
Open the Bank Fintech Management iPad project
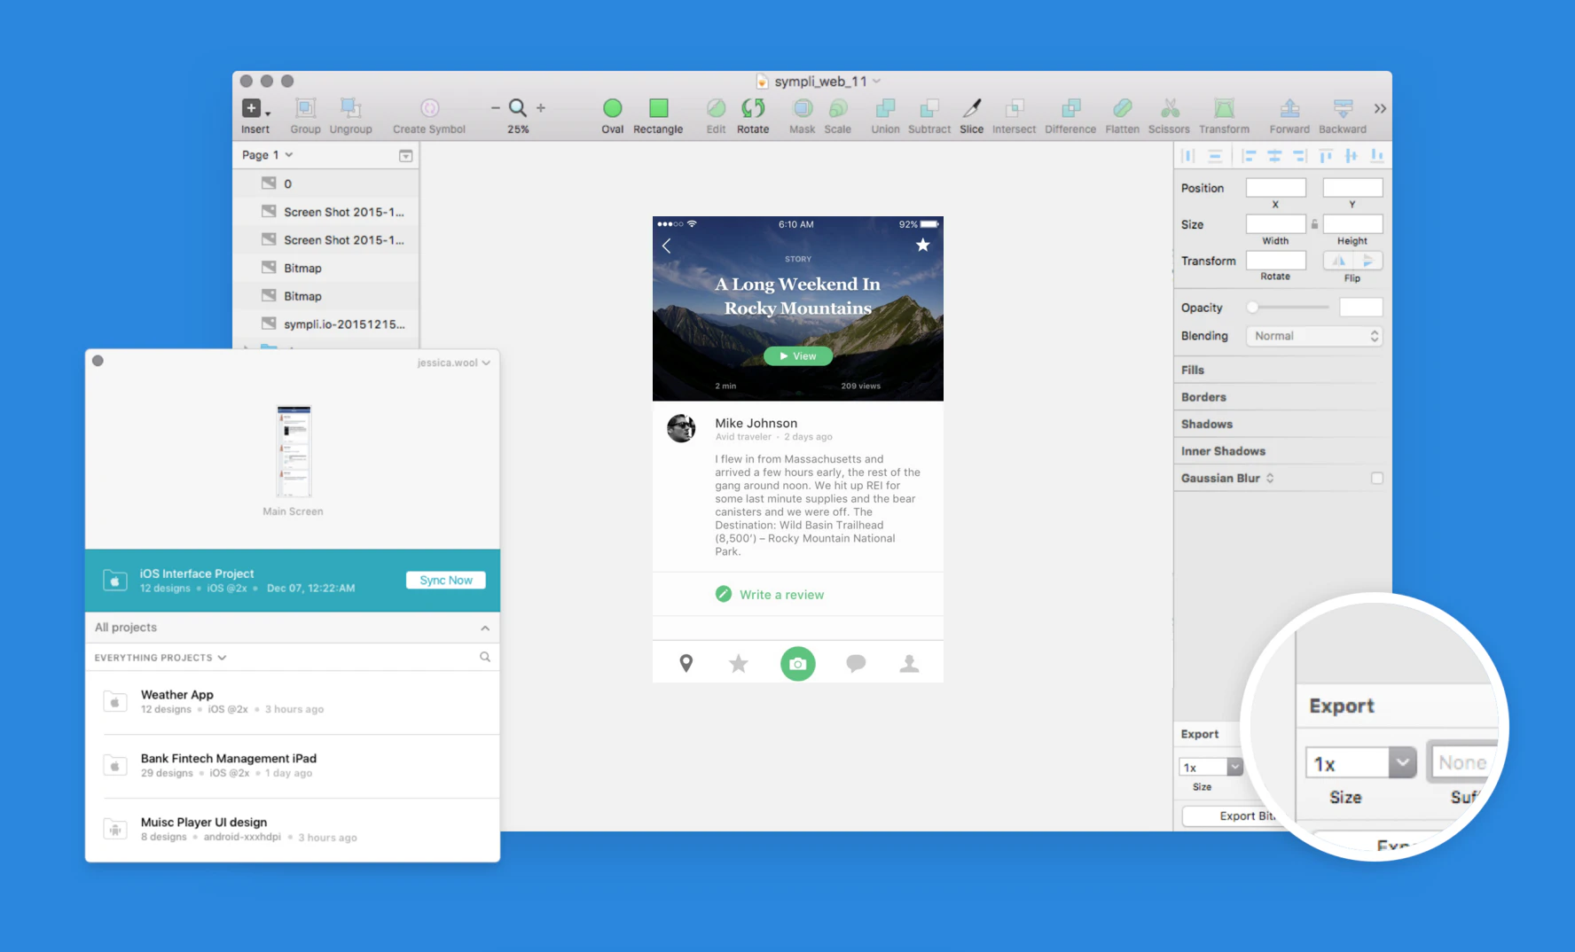pos(293,766)
